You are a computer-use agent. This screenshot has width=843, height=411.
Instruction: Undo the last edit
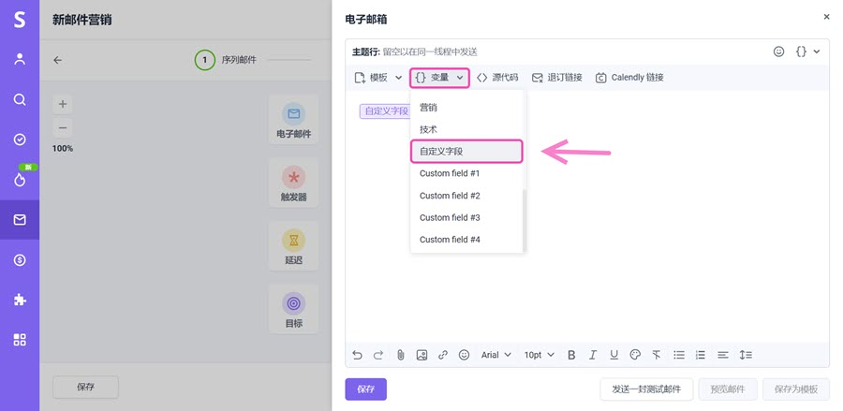pyautogui.click(x=358, y=355)
